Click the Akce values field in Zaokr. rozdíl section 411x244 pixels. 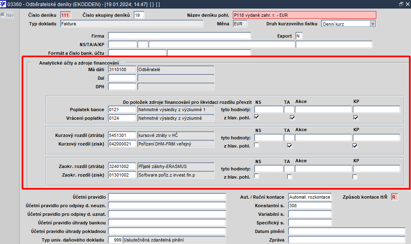[x=323, y=168]
